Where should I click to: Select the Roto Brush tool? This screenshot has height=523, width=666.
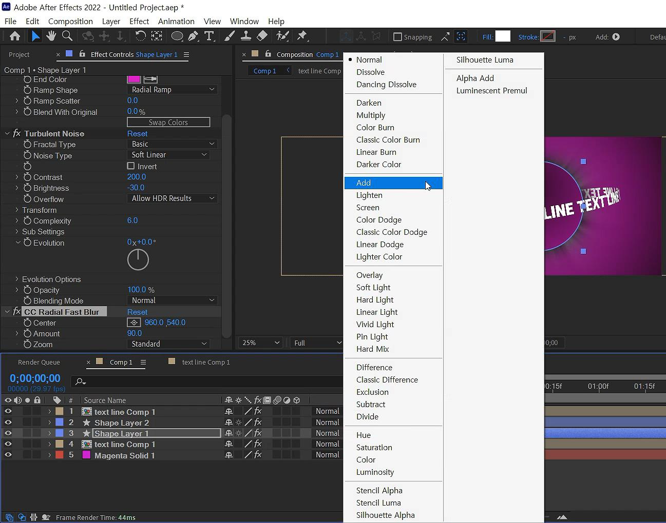tap(282, 36)
